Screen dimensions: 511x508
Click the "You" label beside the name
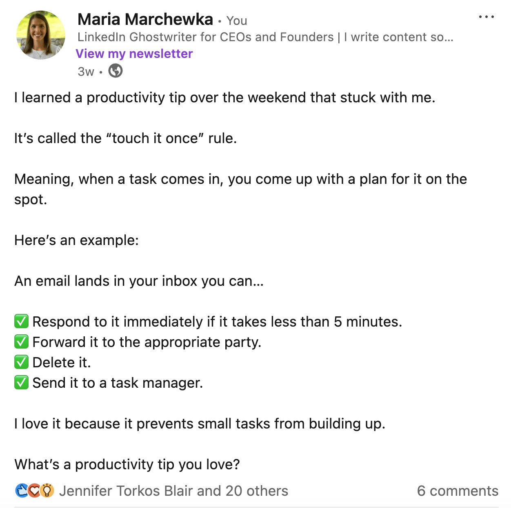click(x=237, y=20)
